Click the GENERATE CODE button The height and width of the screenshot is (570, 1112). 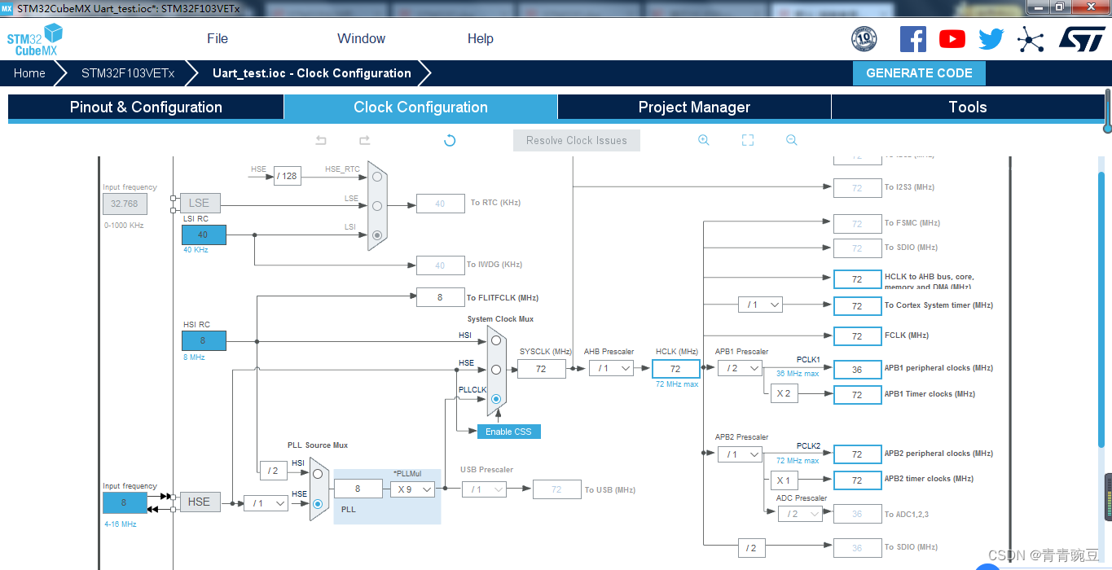point(919,73)
